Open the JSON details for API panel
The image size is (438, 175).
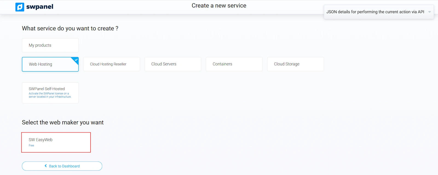click(375, 12)
